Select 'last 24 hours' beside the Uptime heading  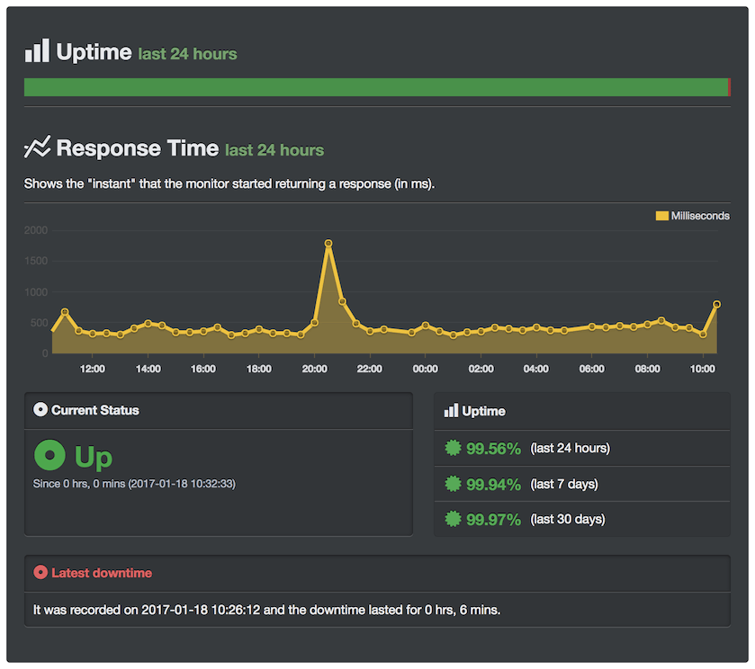(x=186, y=54)
